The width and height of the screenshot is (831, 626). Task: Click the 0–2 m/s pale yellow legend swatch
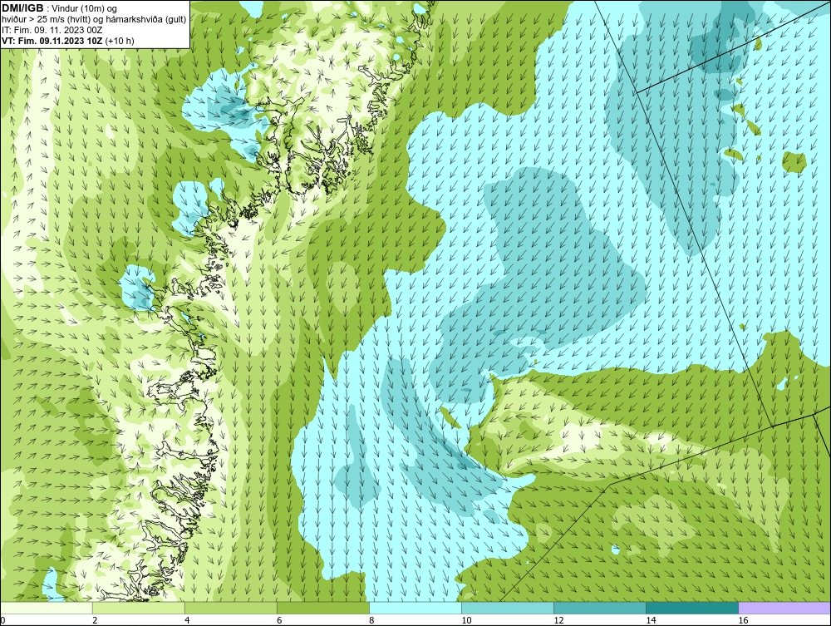pyautogui.click(x=47, y=608)
